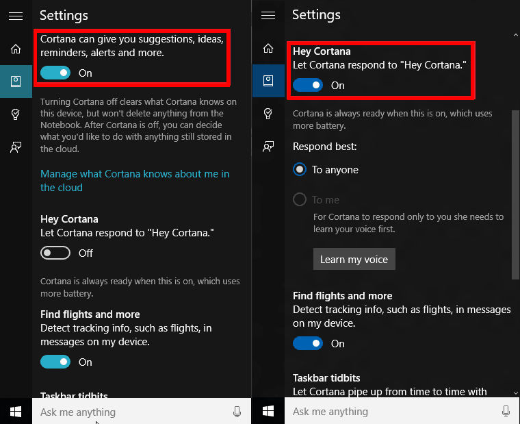Click 'Settings' heading in left panel
Screen dimensions: 520x424
64,16
